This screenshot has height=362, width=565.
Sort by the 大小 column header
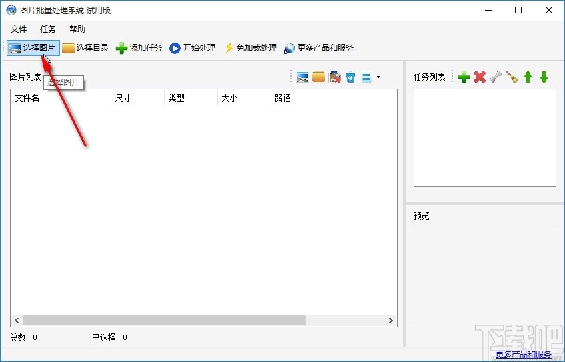[244, 98]
